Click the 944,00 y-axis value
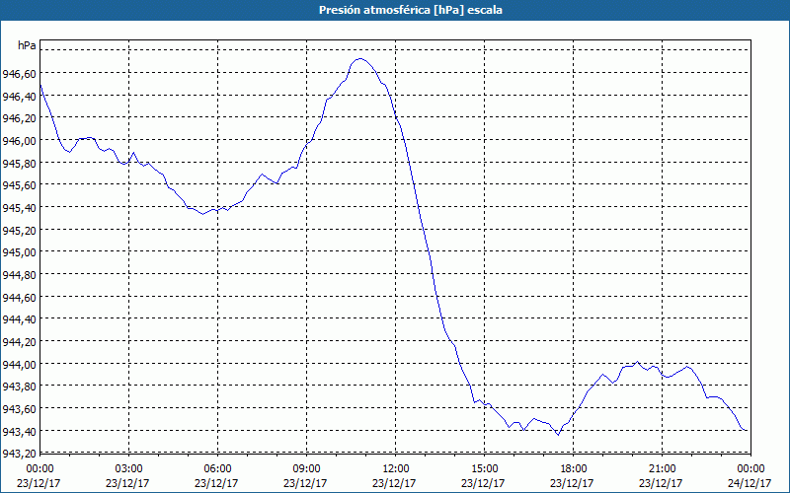Viewport: 790px width, 493px height. [x=19, y=364]
